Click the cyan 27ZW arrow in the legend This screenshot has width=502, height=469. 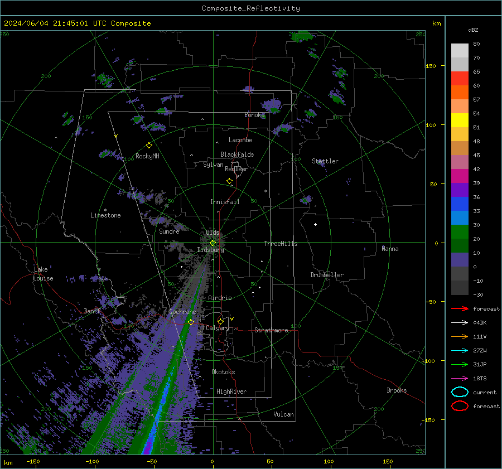[460, 351]
